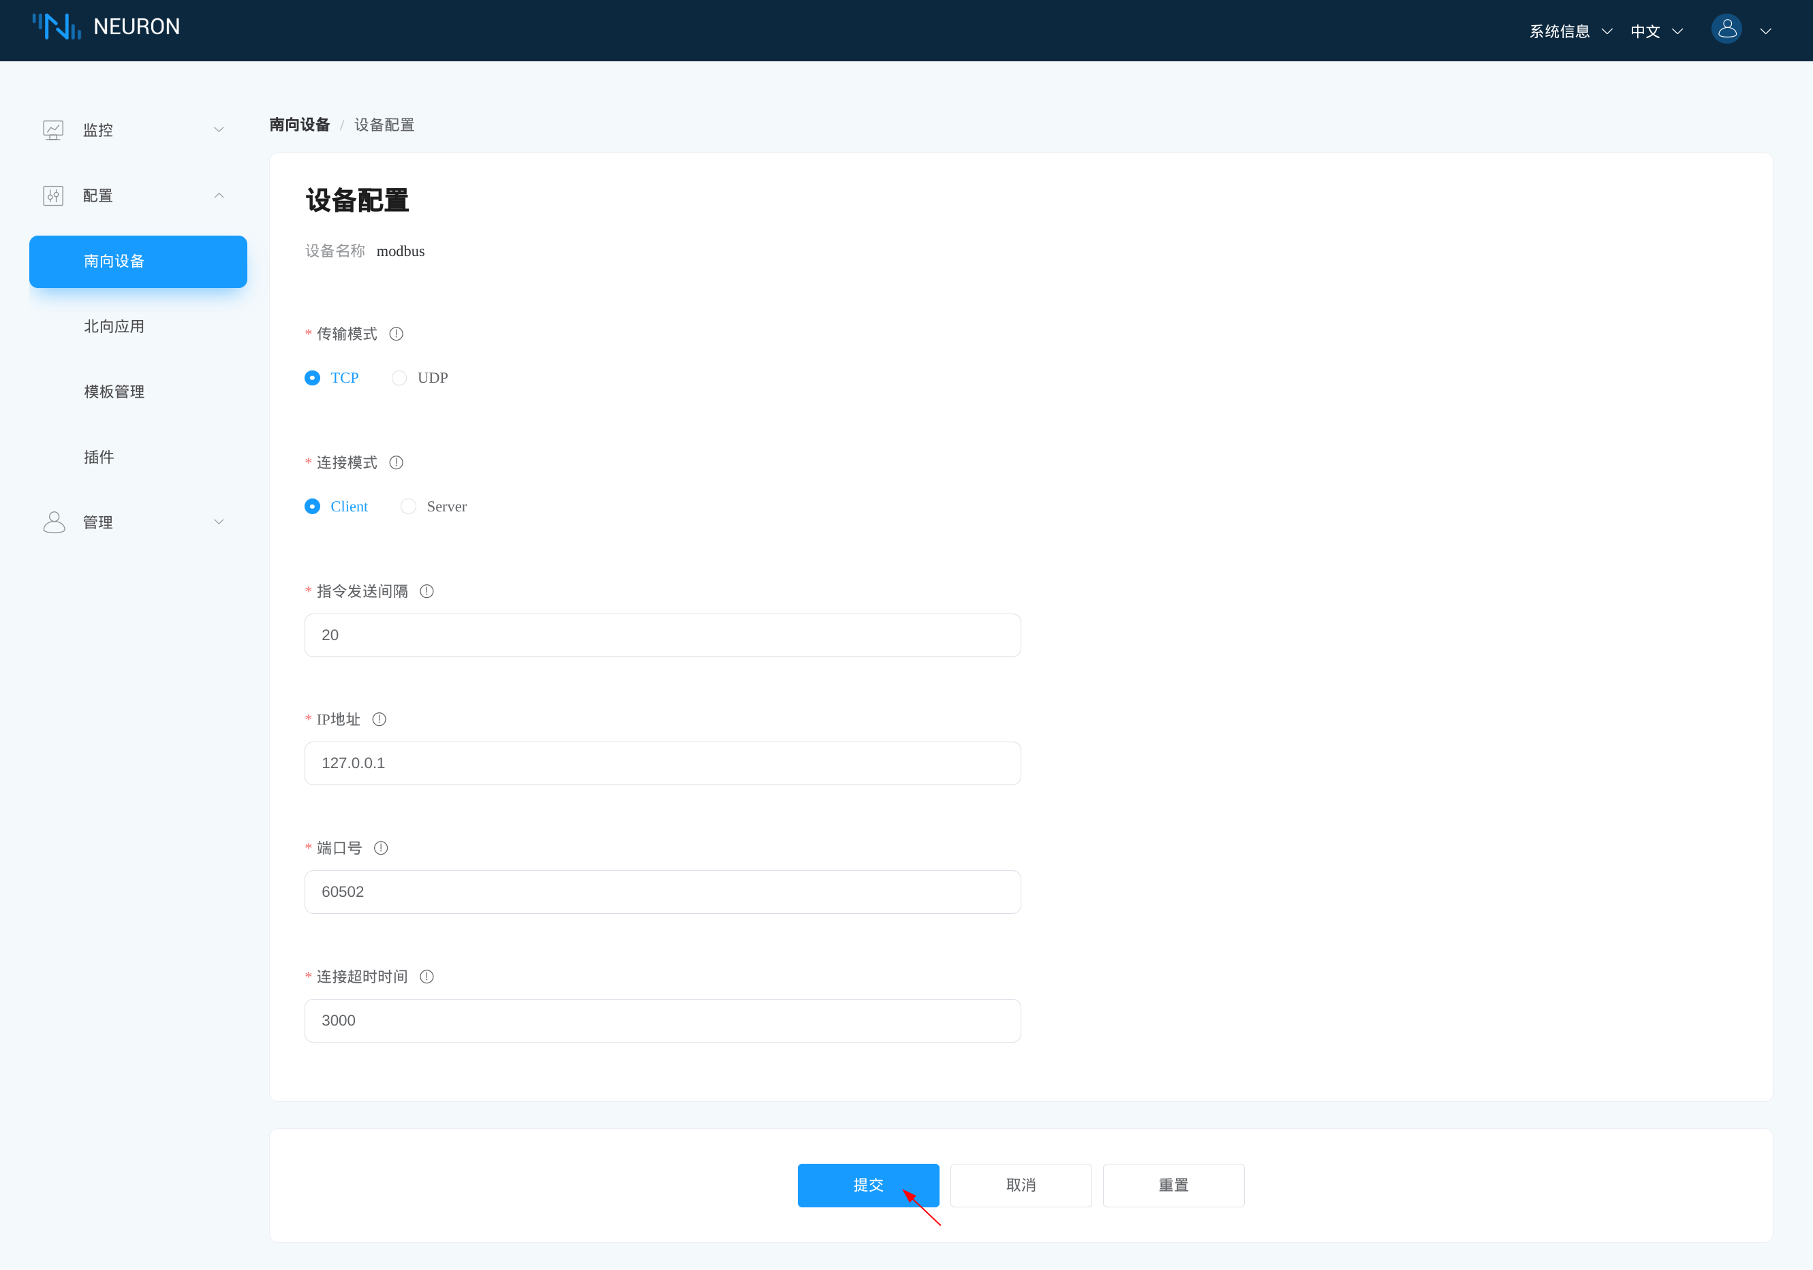Click the info icon beside 端口号
Screen dimensions: 1813x1270
pos(381,848)
